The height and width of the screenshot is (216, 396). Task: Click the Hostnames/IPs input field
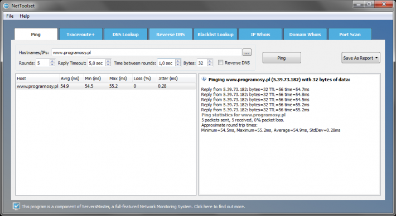point(147,52)
